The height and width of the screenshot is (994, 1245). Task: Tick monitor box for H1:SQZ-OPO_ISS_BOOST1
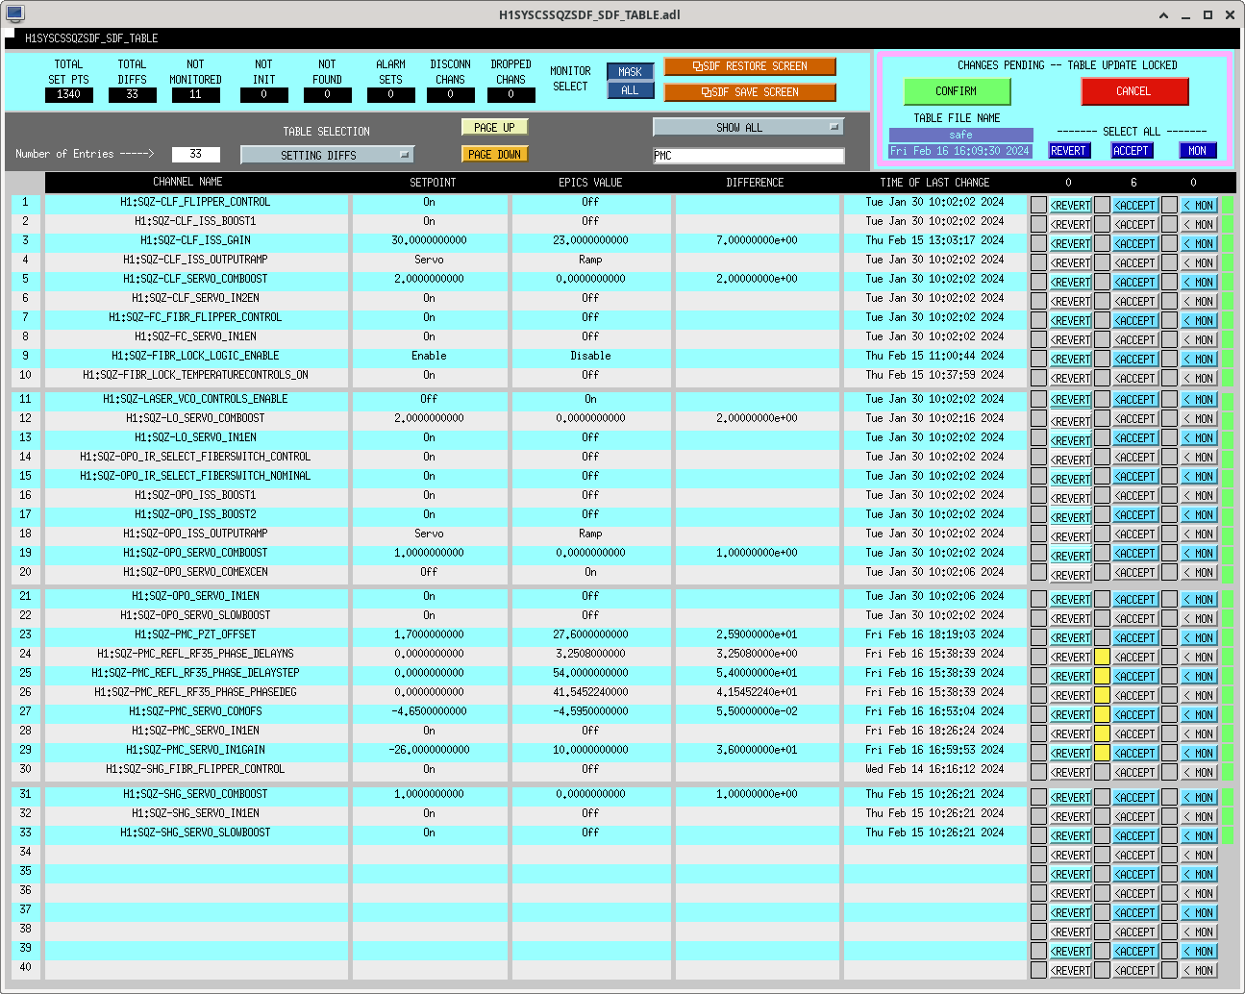tap(1169, 495)
